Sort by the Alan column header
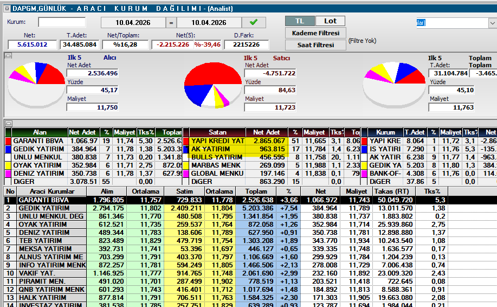The image size is (497, 307). click(x=40, y=132)
